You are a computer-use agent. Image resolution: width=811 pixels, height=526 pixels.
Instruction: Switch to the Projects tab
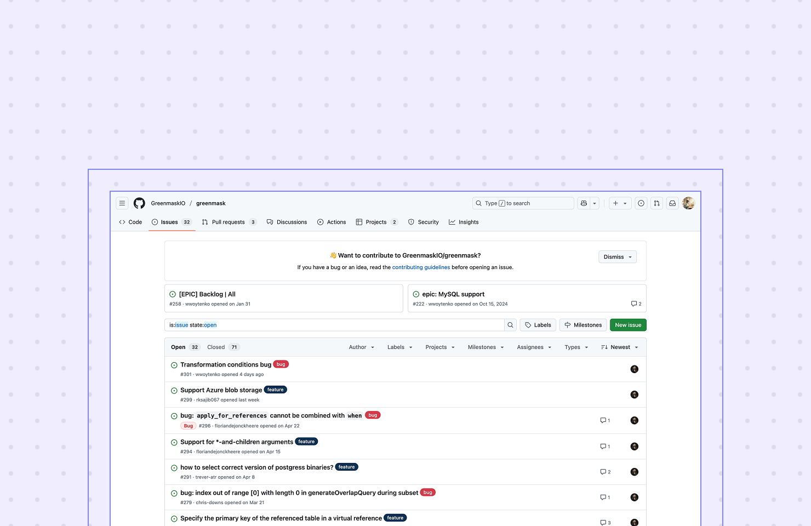tap(377, 222)
